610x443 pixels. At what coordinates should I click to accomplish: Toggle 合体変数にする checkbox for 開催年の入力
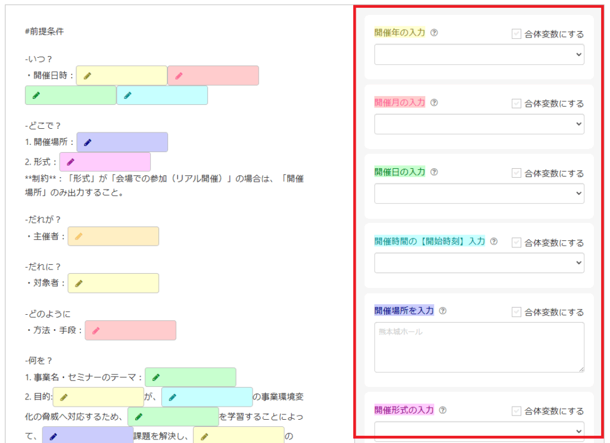click(516, 34)
